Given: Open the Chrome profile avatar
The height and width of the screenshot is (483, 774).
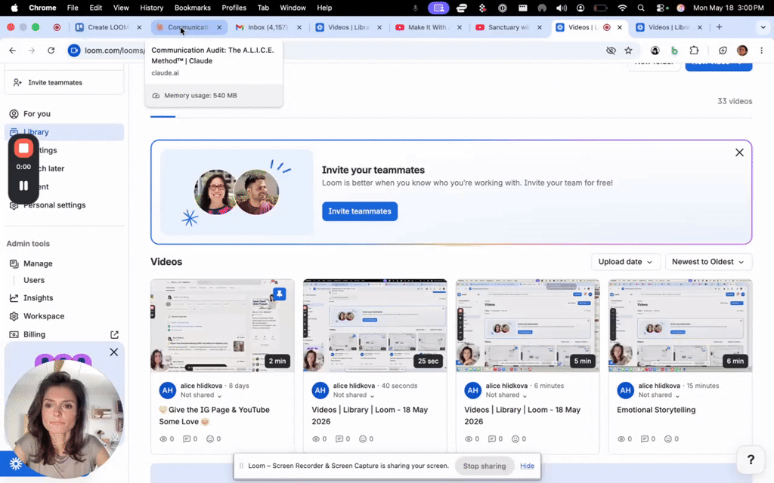Looking at the screenshot, I should [742, 51].
